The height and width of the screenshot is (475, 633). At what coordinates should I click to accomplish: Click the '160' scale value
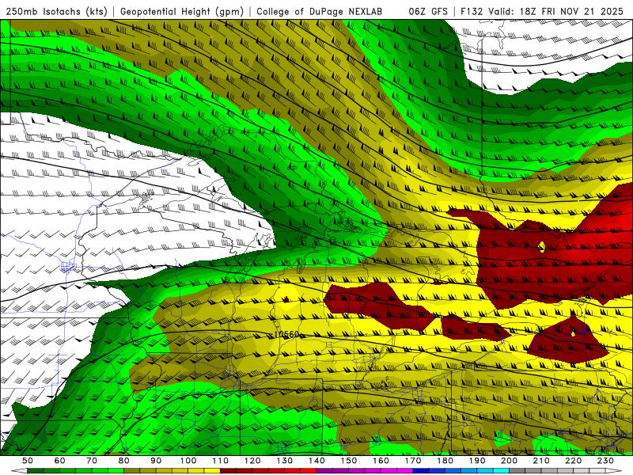(x=381, y=461)
